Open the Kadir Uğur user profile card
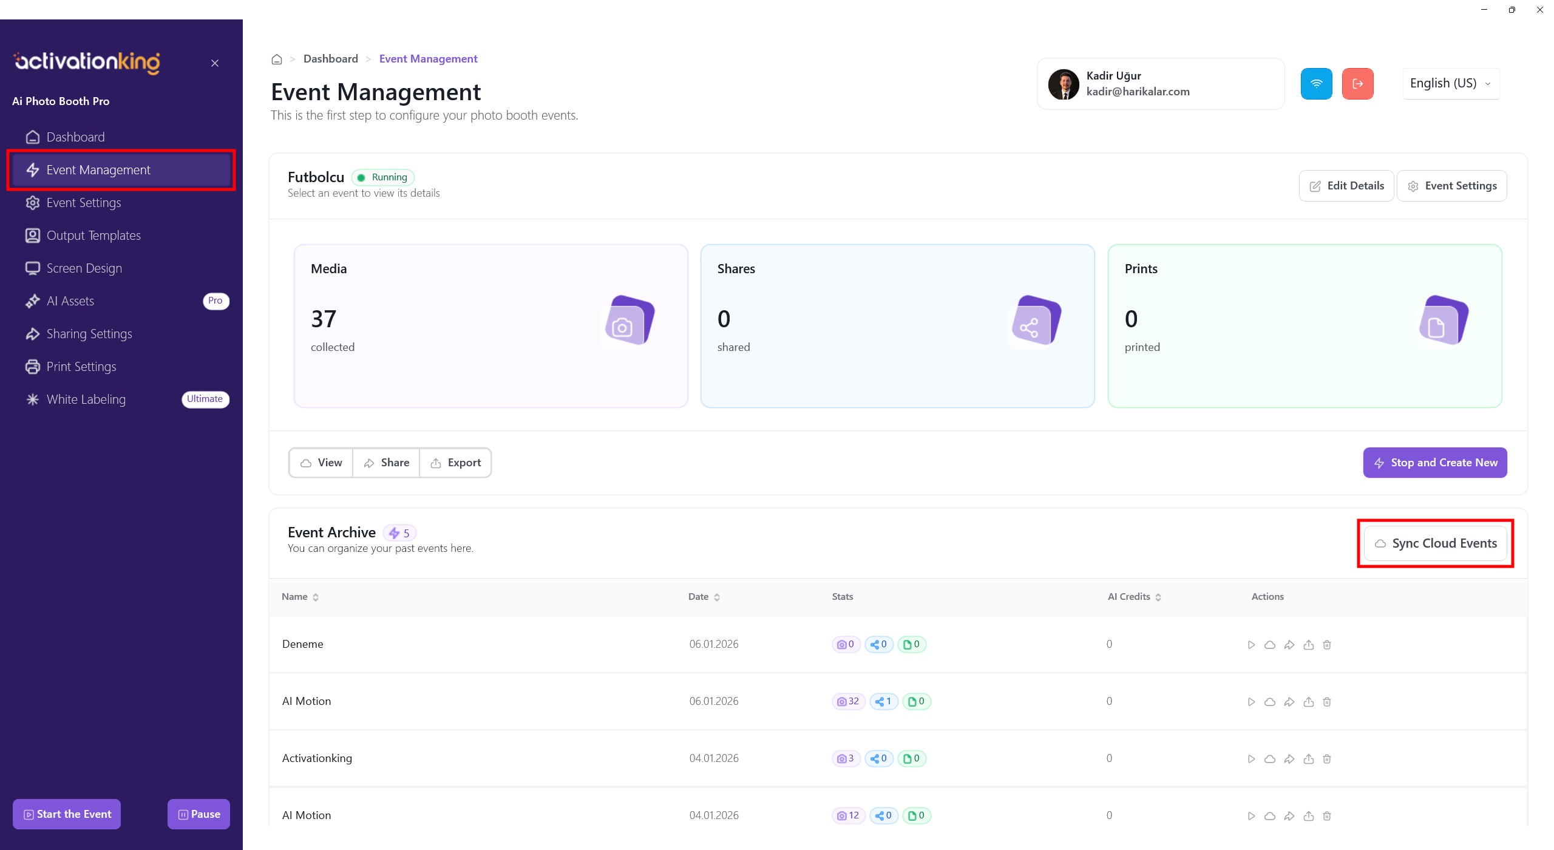The height and width of the screenshot is (850, 1554). tap(1160, 84)
